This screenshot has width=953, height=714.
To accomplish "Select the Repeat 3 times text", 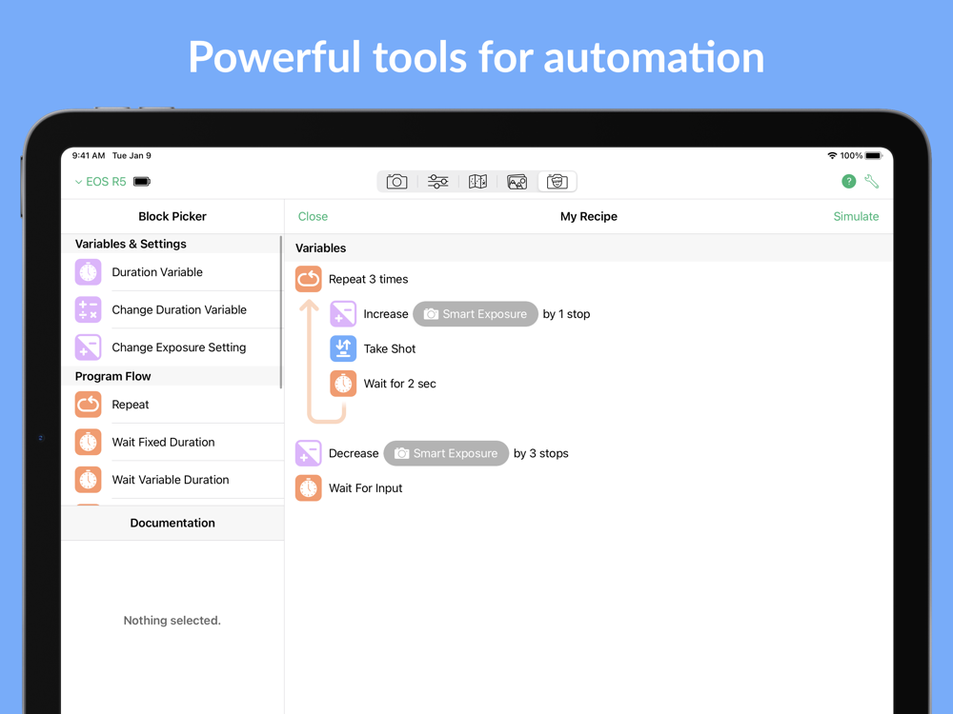I will tap(368, 279).
